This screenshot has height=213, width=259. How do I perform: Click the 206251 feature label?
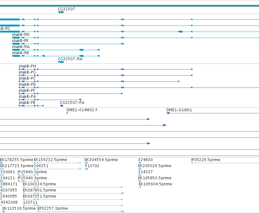point(41,166)
